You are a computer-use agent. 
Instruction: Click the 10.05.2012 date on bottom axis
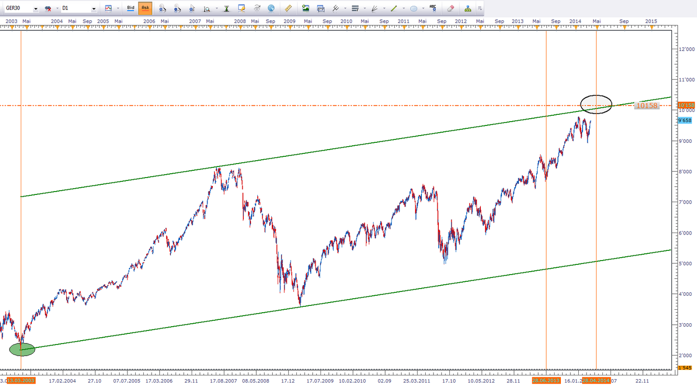pyautogui.click(x=481, y=381)
